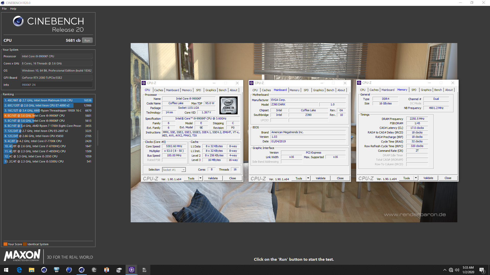Viewport: 490px width, 275px height.
Task: Open the Tools dropdown arrow in the CPU-Z Memory window
Action: 416,178
